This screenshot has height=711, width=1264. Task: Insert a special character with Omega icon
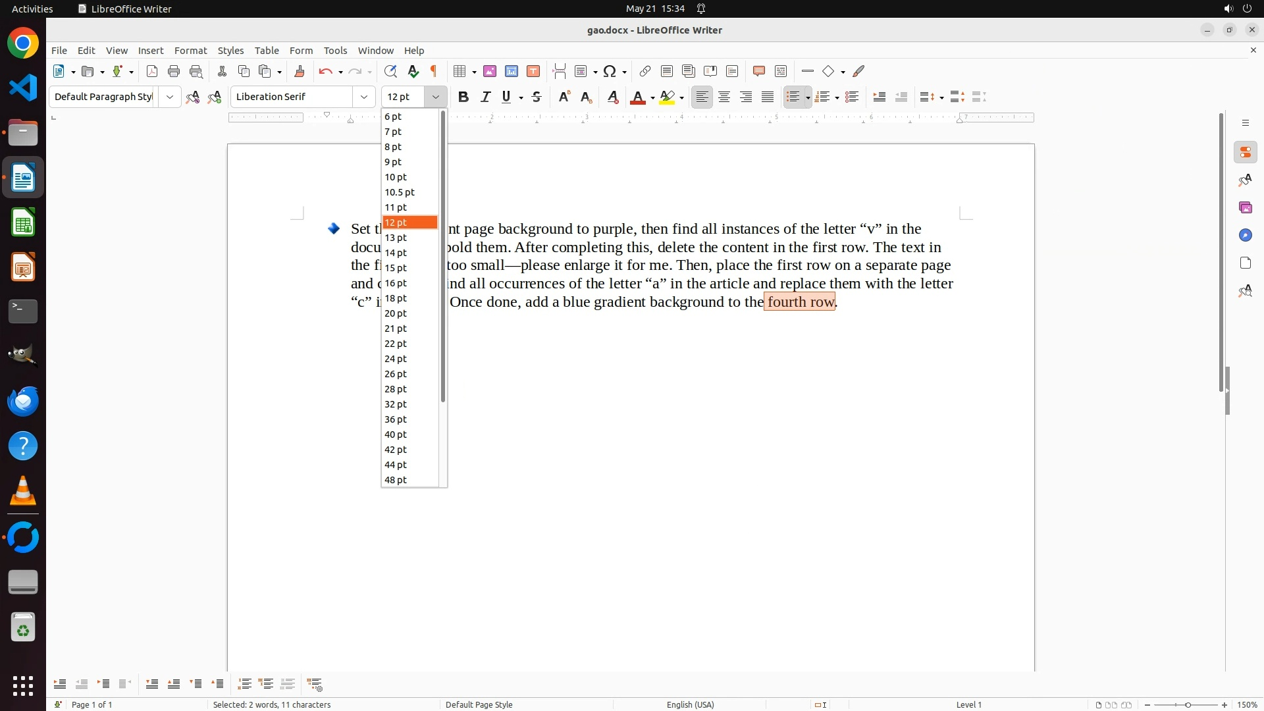tap(610, 71)
